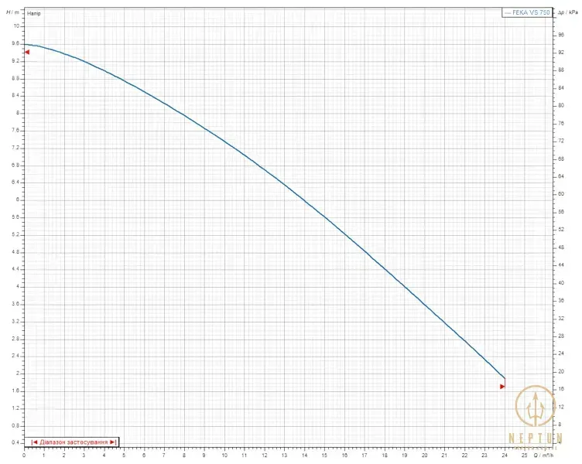This screenshot has height=464, width=582.
Task: Click value 2.8 on the H axis
Action: 15,339
